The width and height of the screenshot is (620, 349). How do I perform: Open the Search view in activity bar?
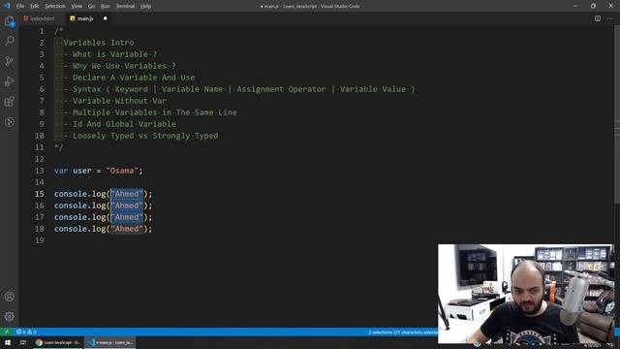pos(10,41)
